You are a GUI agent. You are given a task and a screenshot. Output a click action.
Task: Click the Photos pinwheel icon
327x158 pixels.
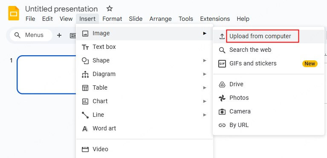[x=222, y=98]
